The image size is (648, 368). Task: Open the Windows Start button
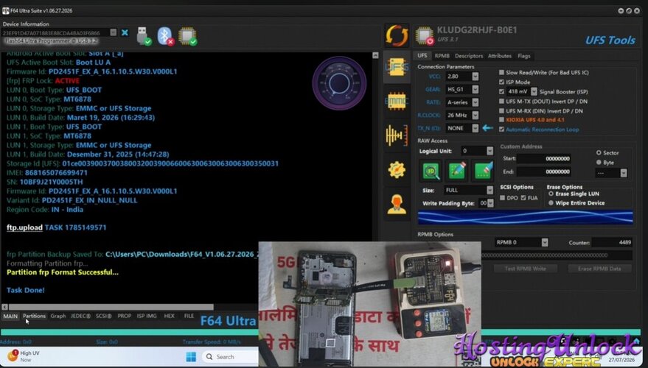(191, 356)
